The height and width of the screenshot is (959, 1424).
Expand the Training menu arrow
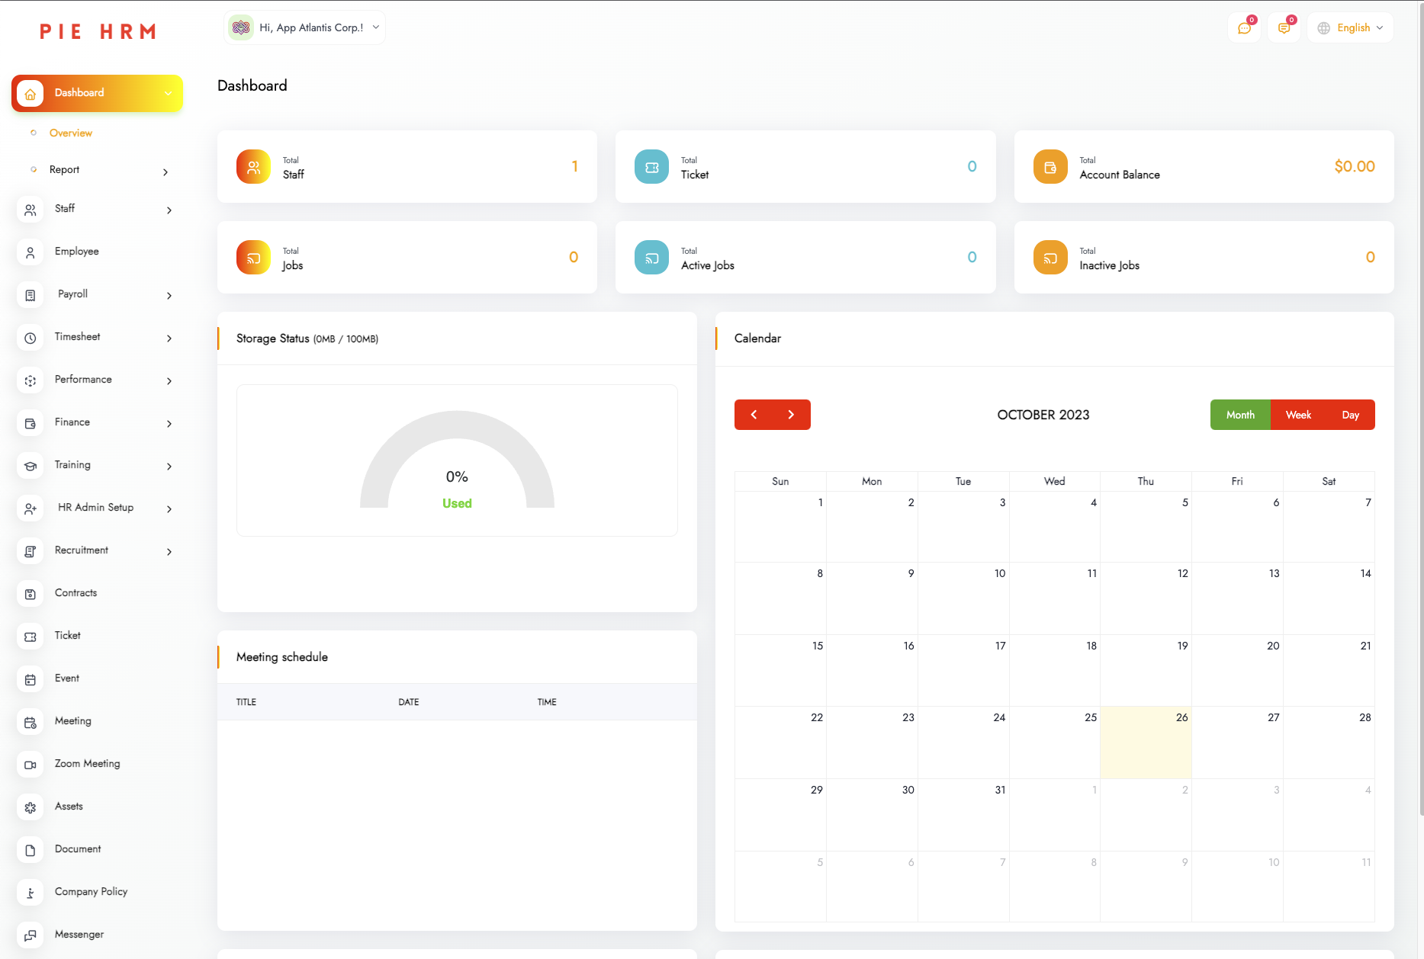[x=169, y=467]
